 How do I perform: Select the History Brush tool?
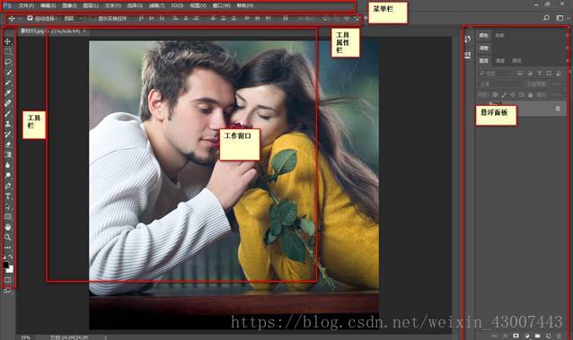tap(8, 134)
